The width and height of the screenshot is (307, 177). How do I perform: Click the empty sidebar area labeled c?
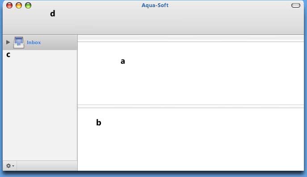pos(40,105)
